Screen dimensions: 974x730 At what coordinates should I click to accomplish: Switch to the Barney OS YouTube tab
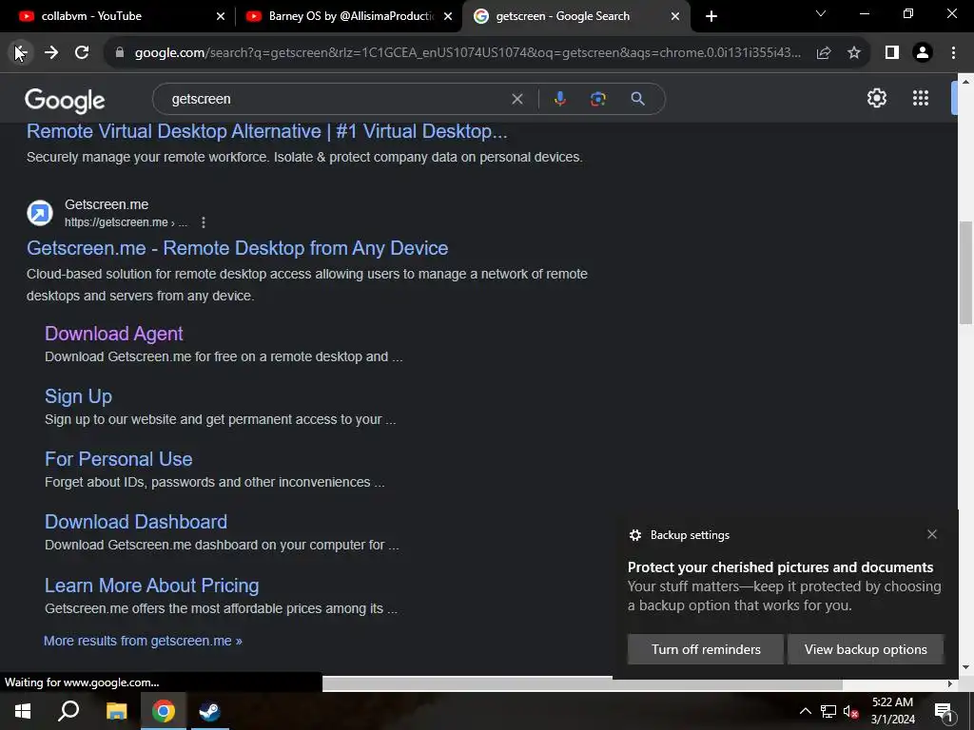click(348, 16)
